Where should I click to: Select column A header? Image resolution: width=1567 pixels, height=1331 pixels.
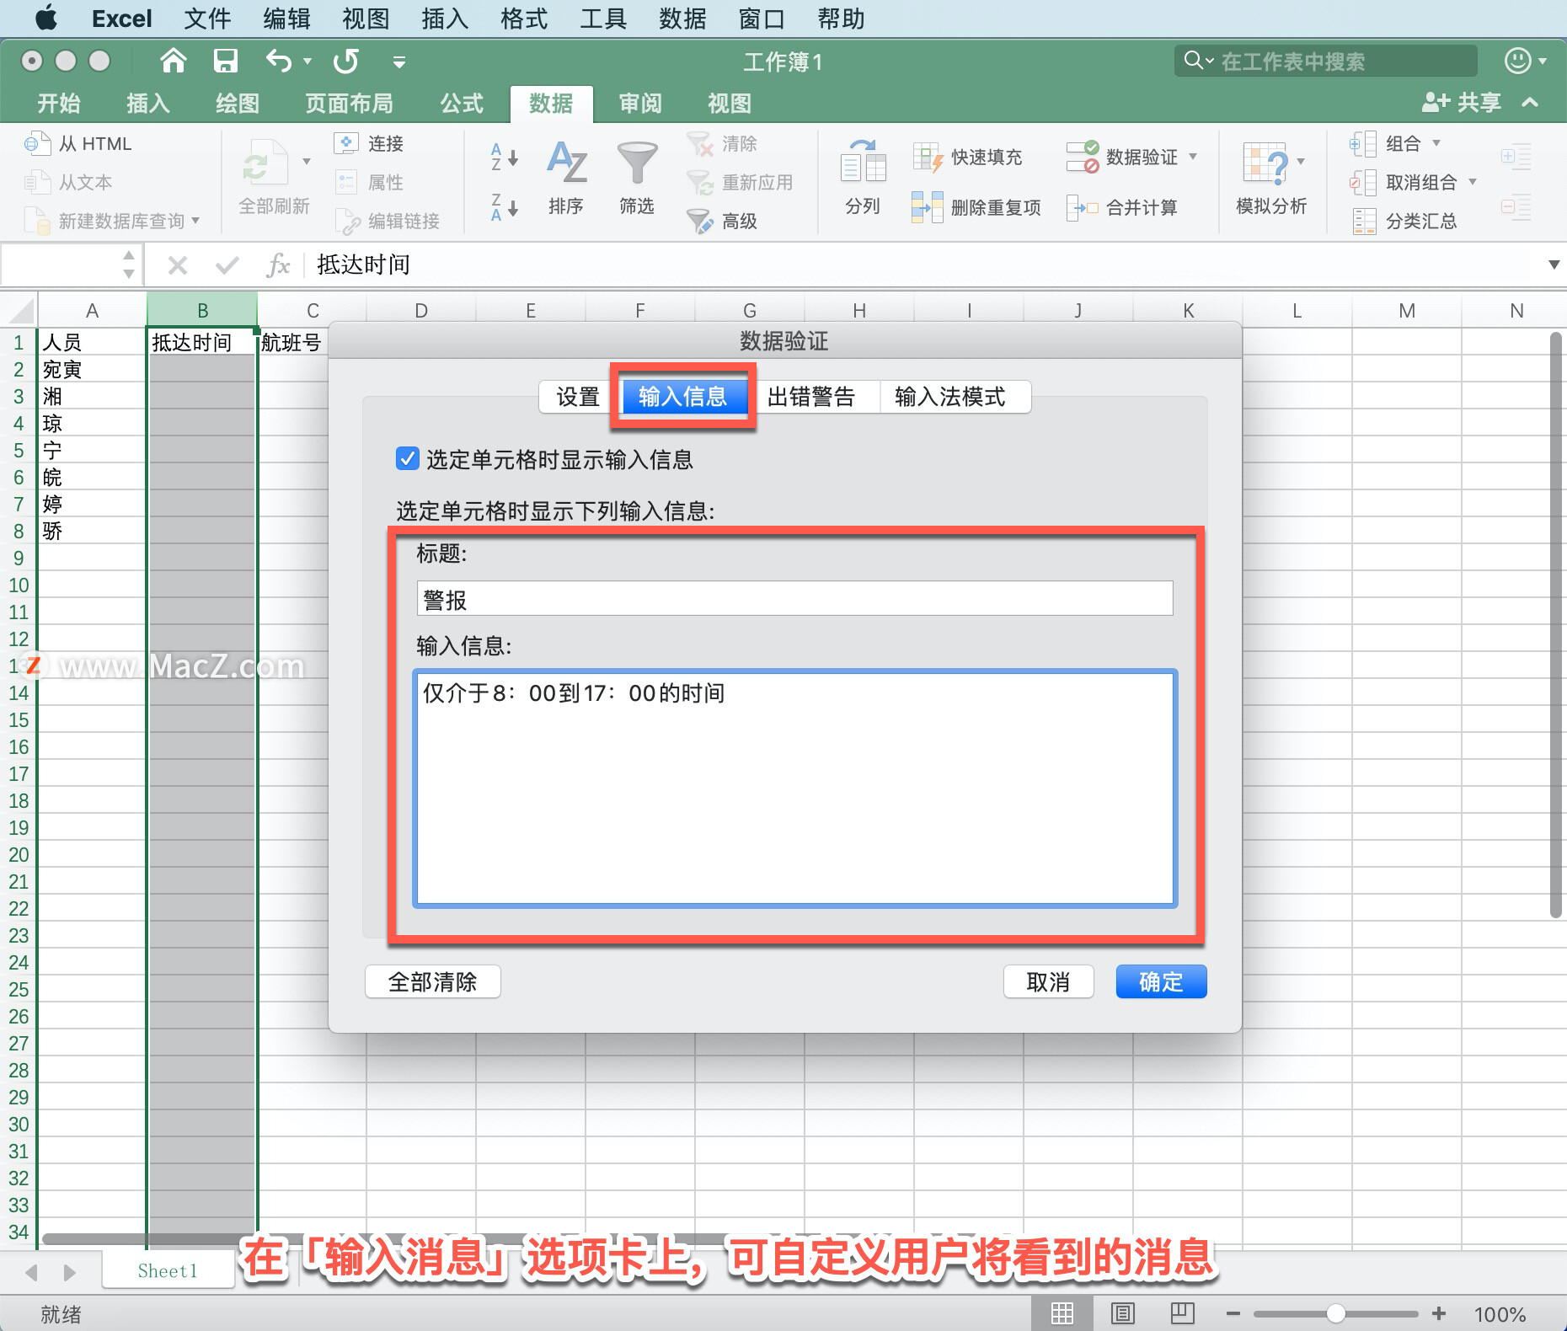click(92, 310)
